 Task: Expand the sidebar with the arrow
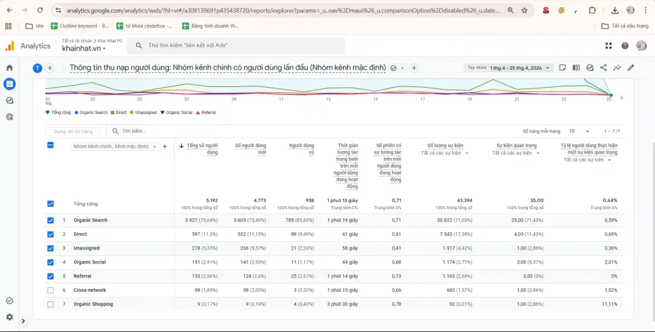(24, 321)
